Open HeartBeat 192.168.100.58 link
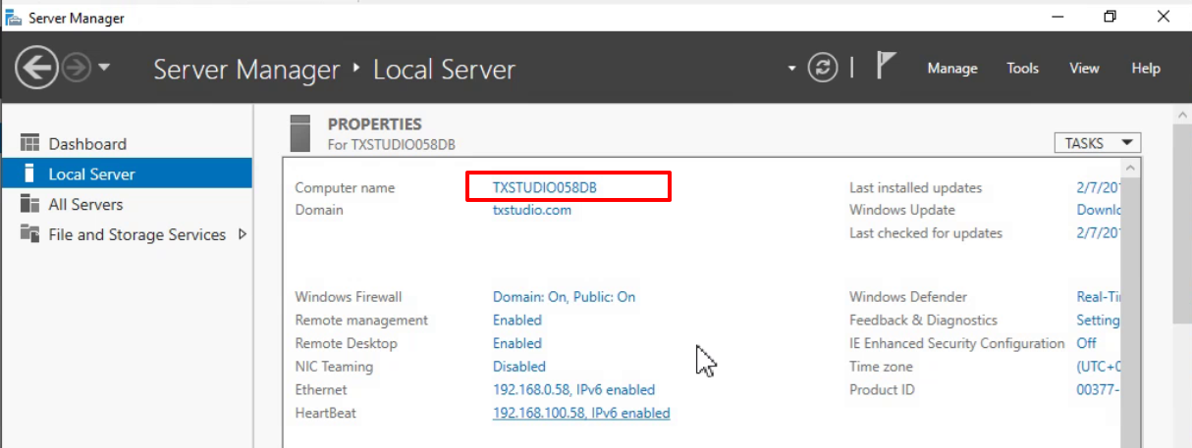This screenshot has width=1192, height=448. [x=581, y=414]
